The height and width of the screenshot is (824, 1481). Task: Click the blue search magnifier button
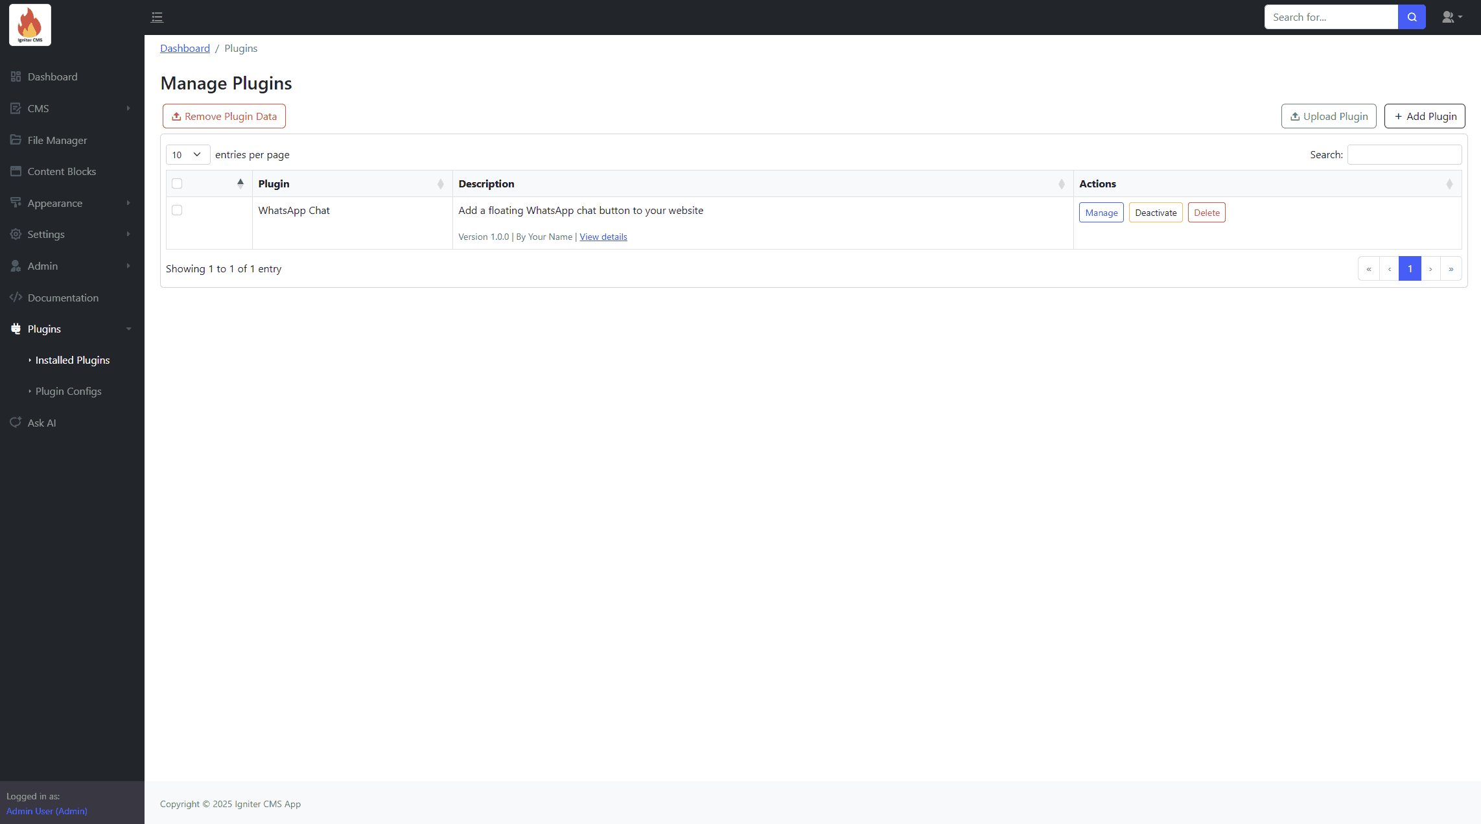[x=1412, y=18]
